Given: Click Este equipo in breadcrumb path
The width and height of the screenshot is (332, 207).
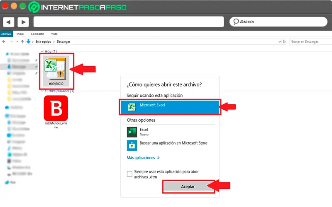Looking at the screenshot, I should tap(43, 42).
